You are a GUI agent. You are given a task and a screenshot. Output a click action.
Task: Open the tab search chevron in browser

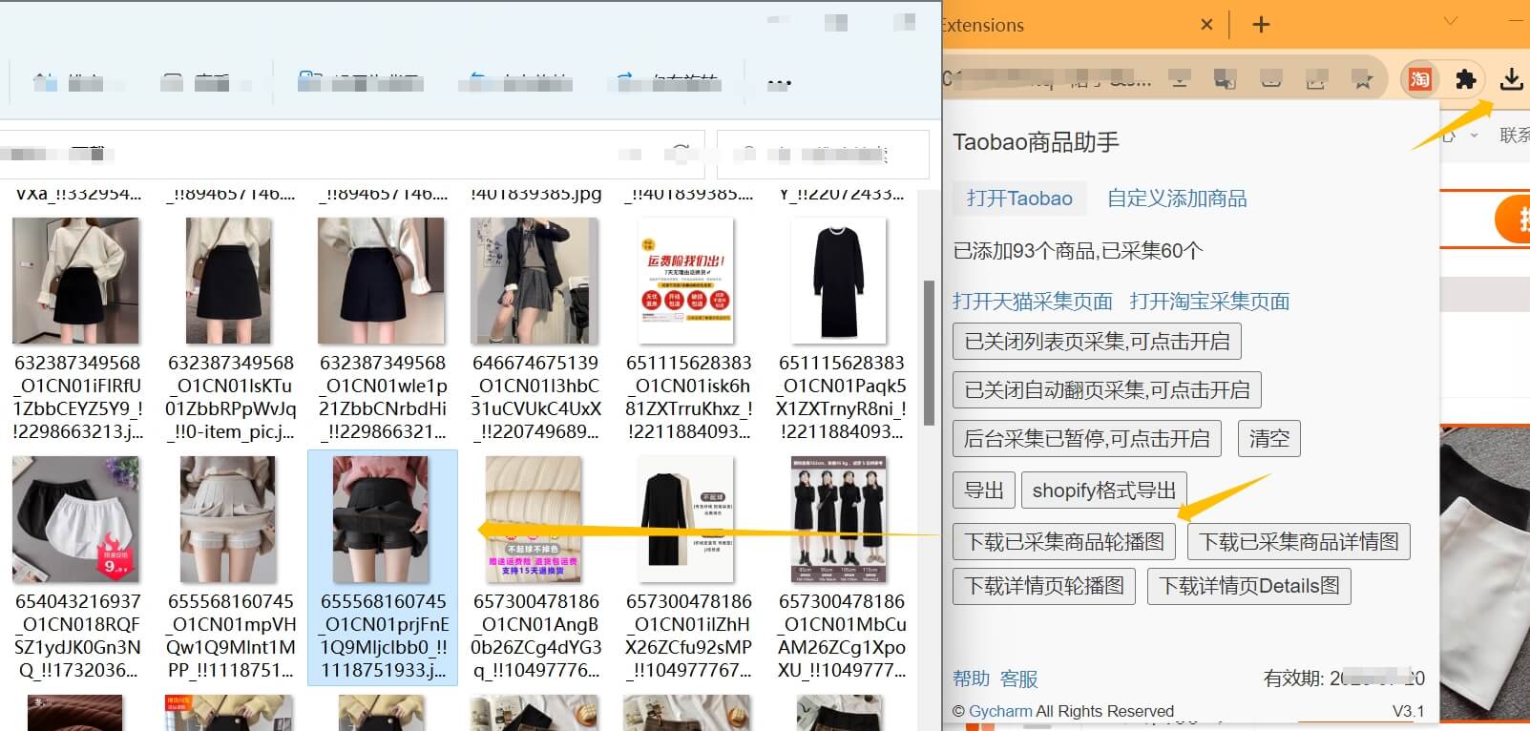pyautogui.click(x=1451, y=21)
